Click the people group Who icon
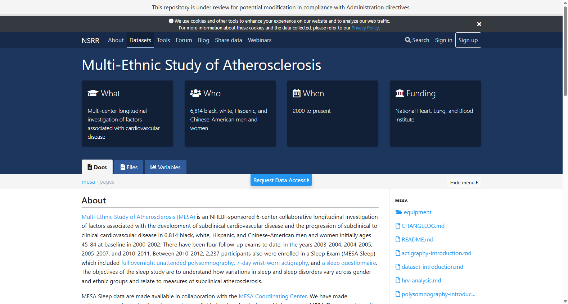The image size is (568, 304). [x=195, y=93]
